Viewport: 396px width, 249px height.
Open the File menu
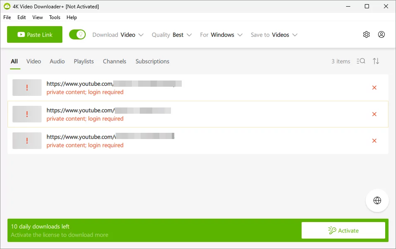(x=7, y=17)
